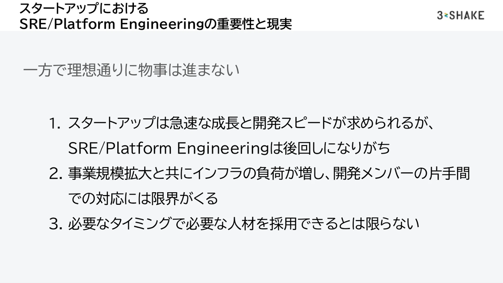Click the word SHAKE in the logo
Screen dimensions: 503x283
click(467, 15)
